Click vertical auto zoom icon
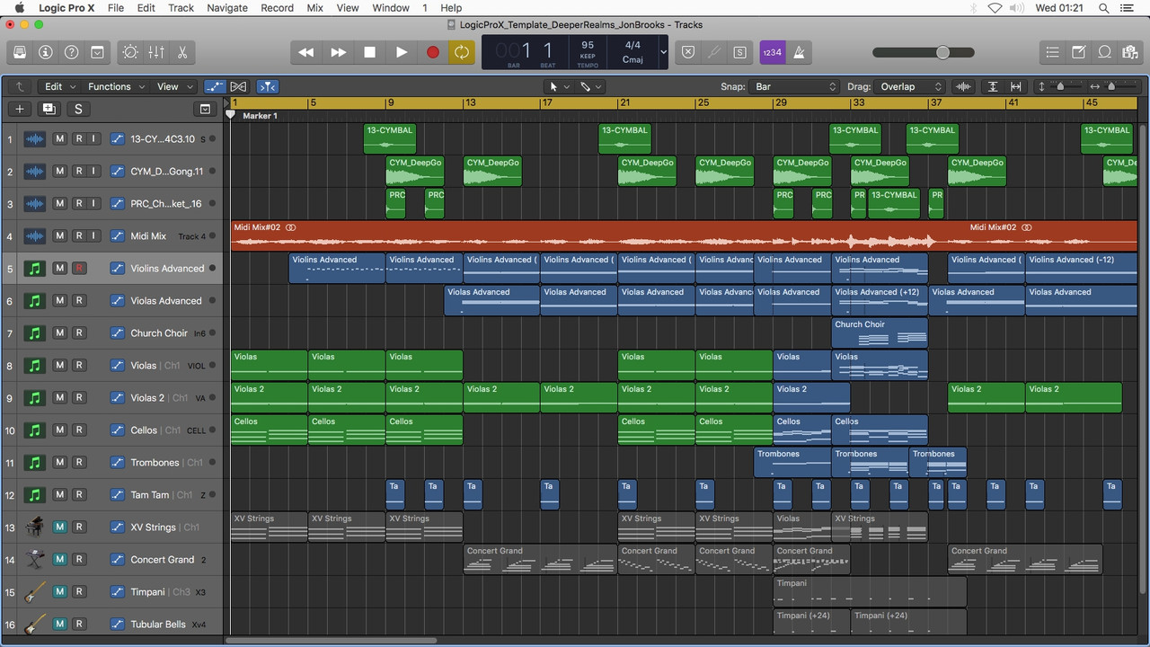 pyautogui.click(x=993, y=86)
